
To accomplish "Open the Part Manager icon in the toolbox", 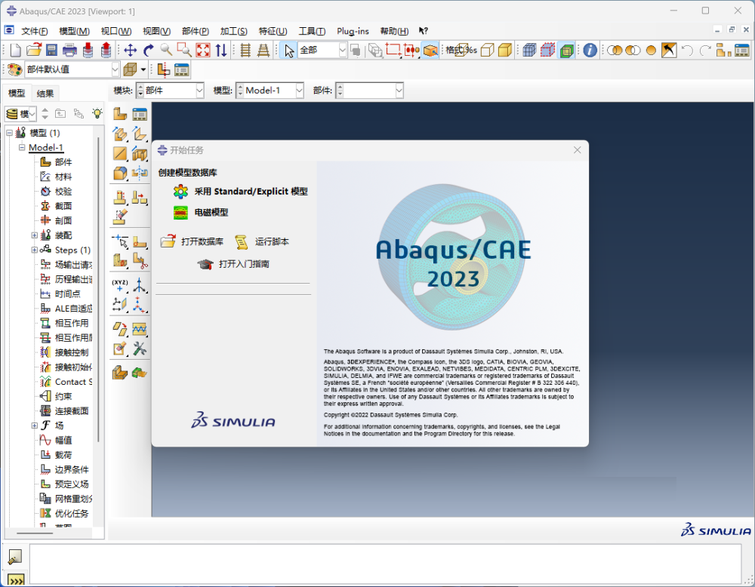I will 140,114.
